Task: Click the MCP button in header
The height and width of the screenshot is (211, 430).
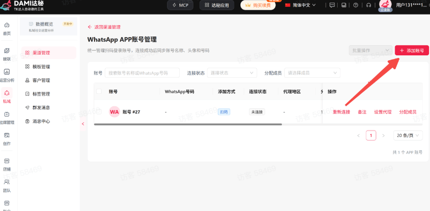Action: click(x=180, y=5)
